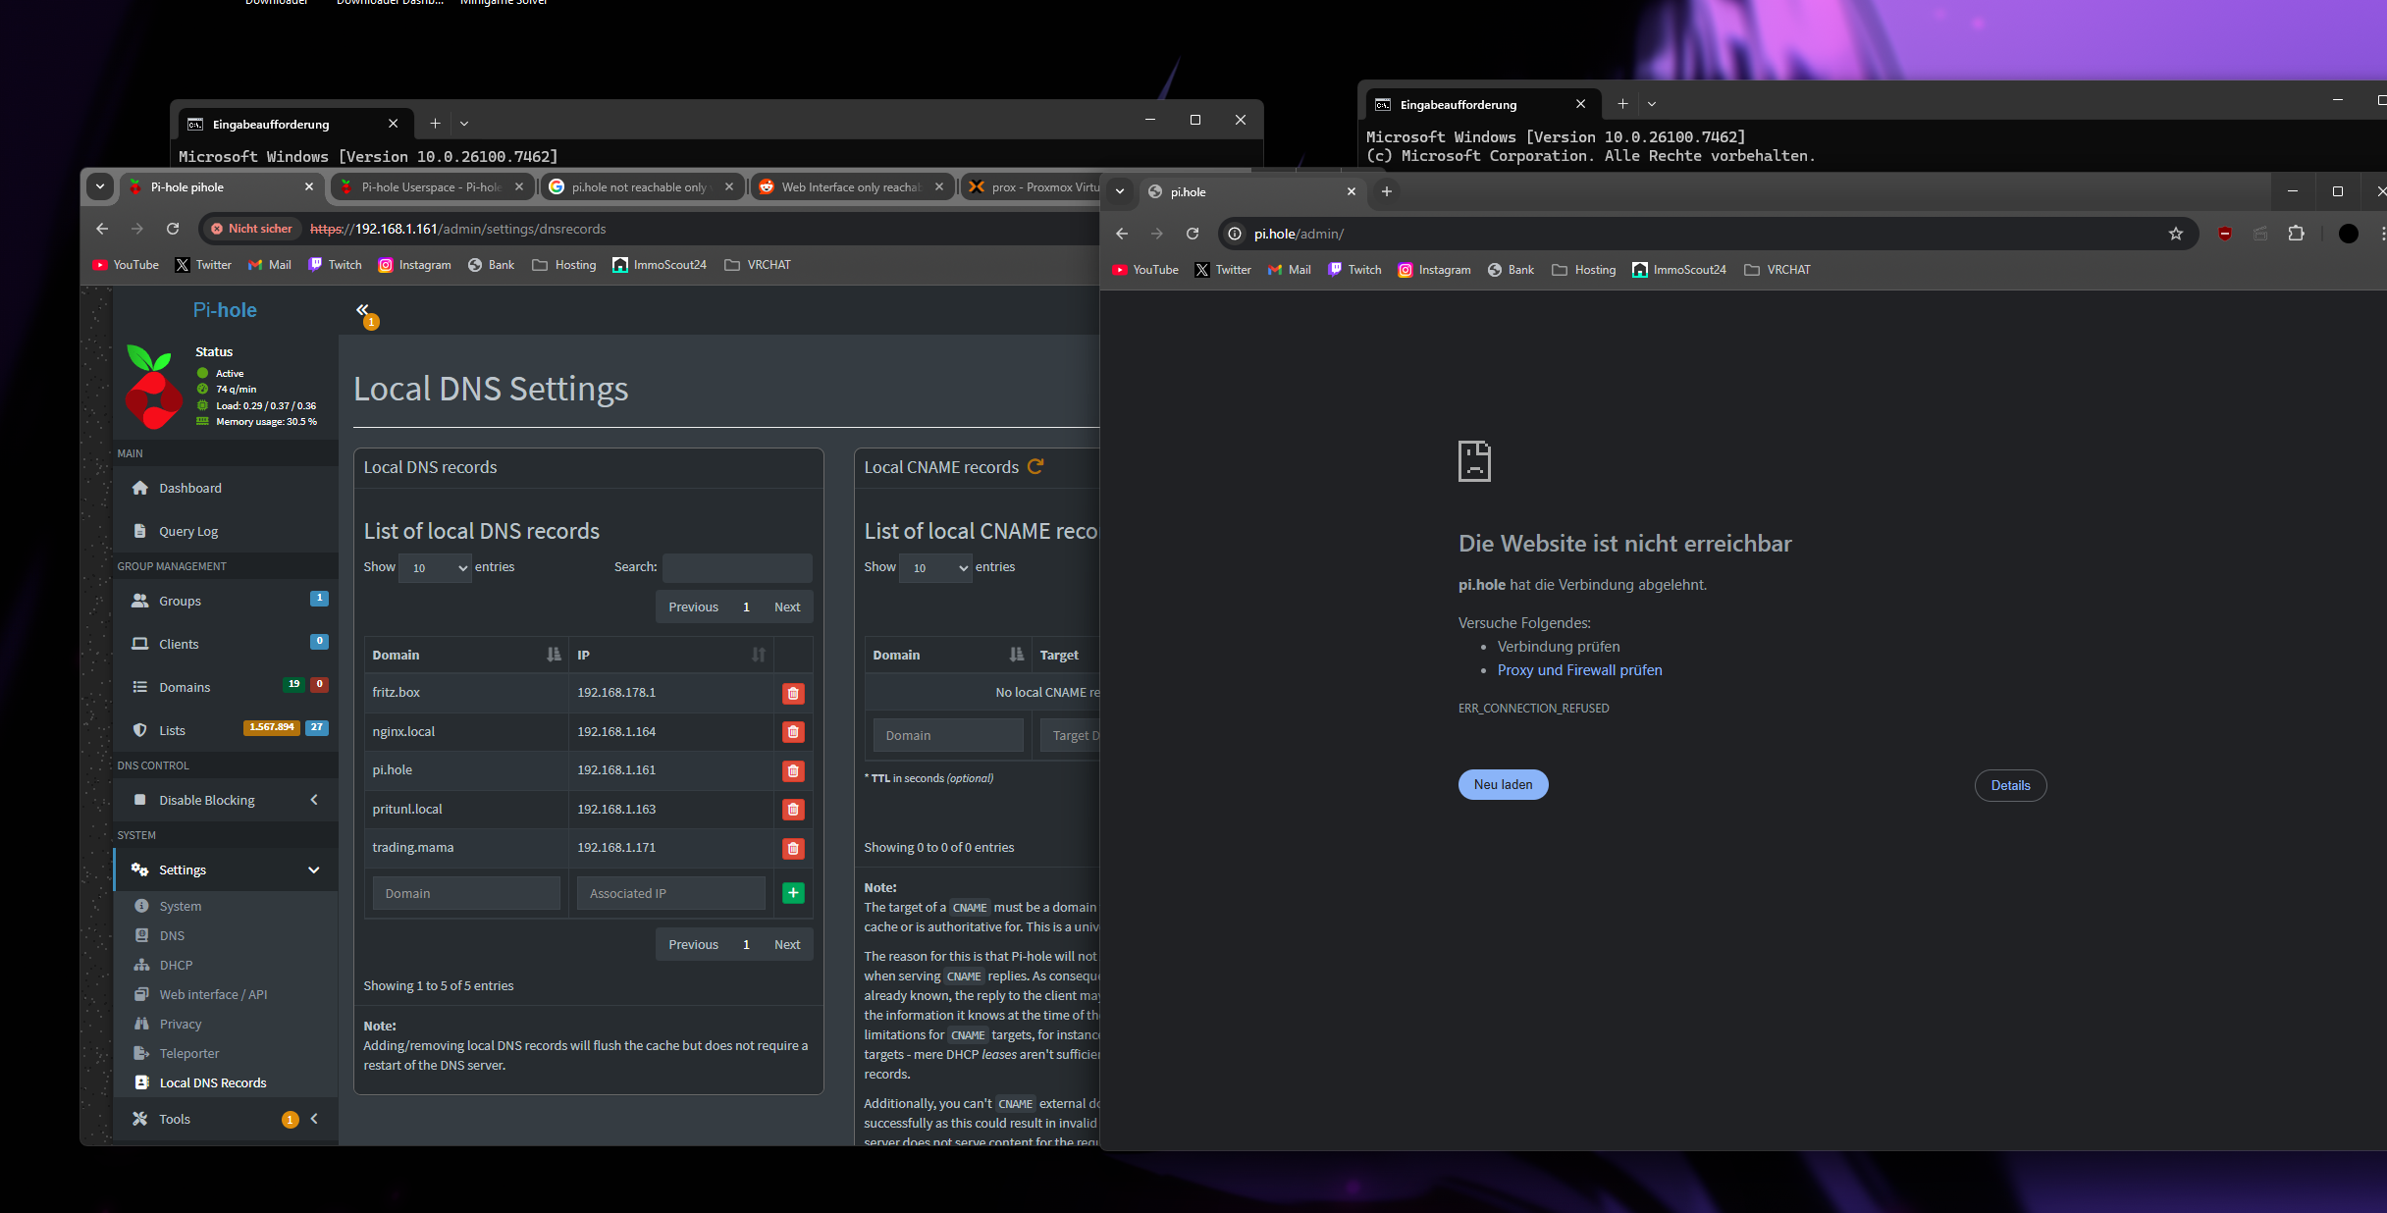
Task: Go back in the right pi.hole browser window
Action: coord(1122,234)
